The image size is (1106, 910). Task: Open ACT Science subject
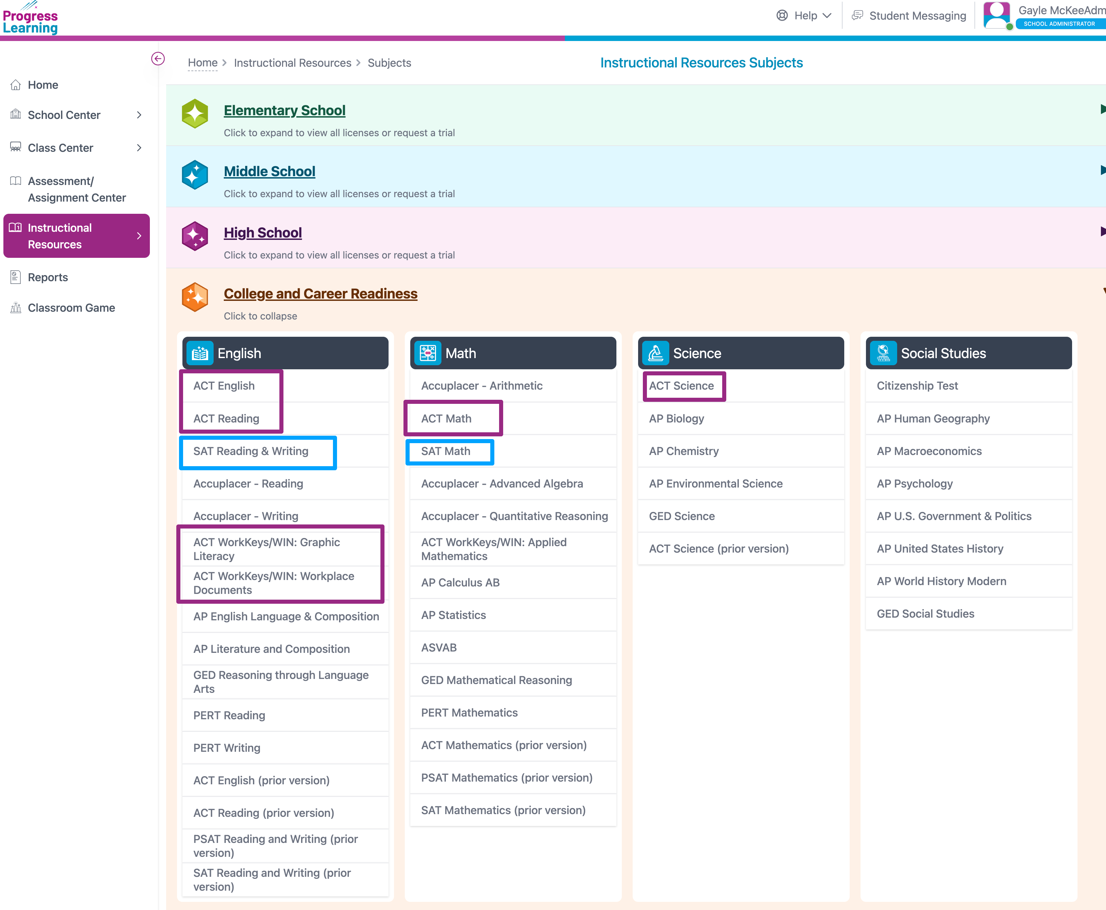point(681,386)
